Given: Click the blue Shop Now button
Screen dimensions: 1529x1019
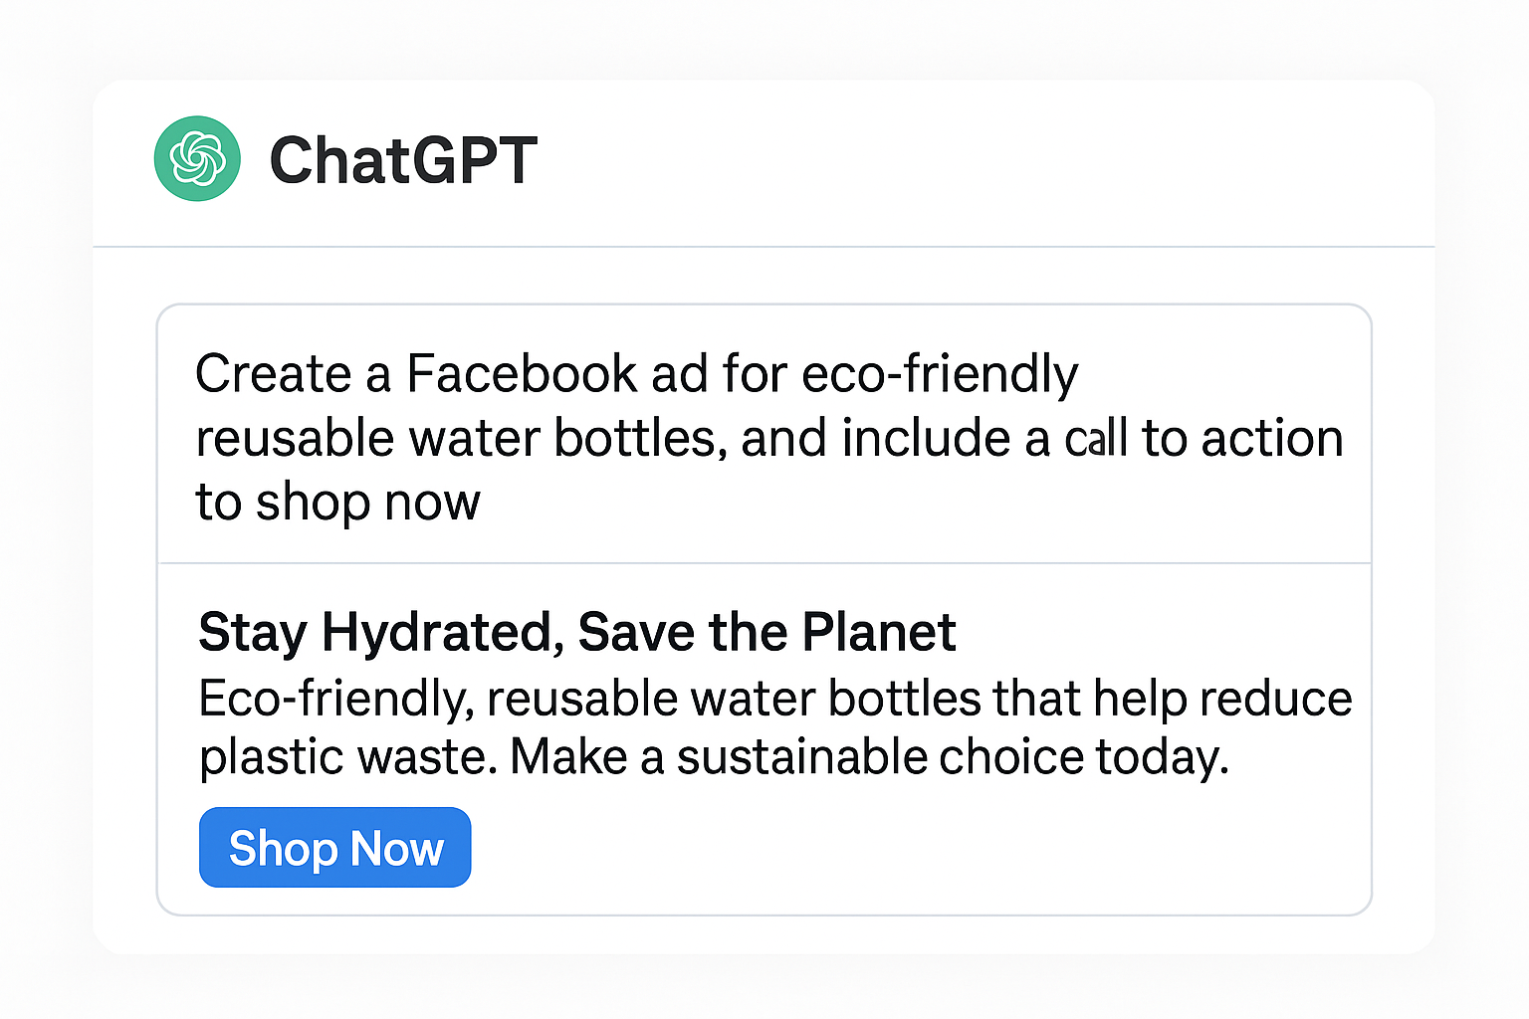Looking at the screenshot, I should coord(334,848).
